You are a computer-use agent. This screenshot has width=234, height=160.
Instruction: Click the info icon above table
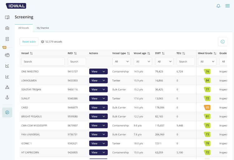coord(222,41)
